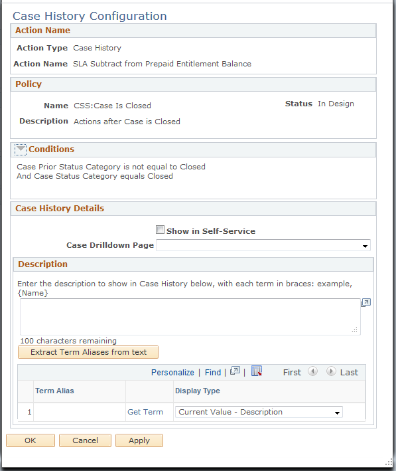The height and width of the screenshot is (471, 396).
Task: Click the Cancel button
Action: 85,440
